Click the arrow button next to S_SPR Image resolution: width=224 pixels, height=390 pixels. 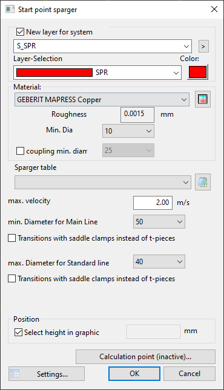(203, 47)
